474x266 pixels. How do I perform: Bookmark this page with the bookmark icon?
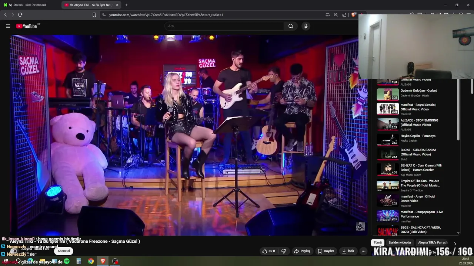coord(94,15)
